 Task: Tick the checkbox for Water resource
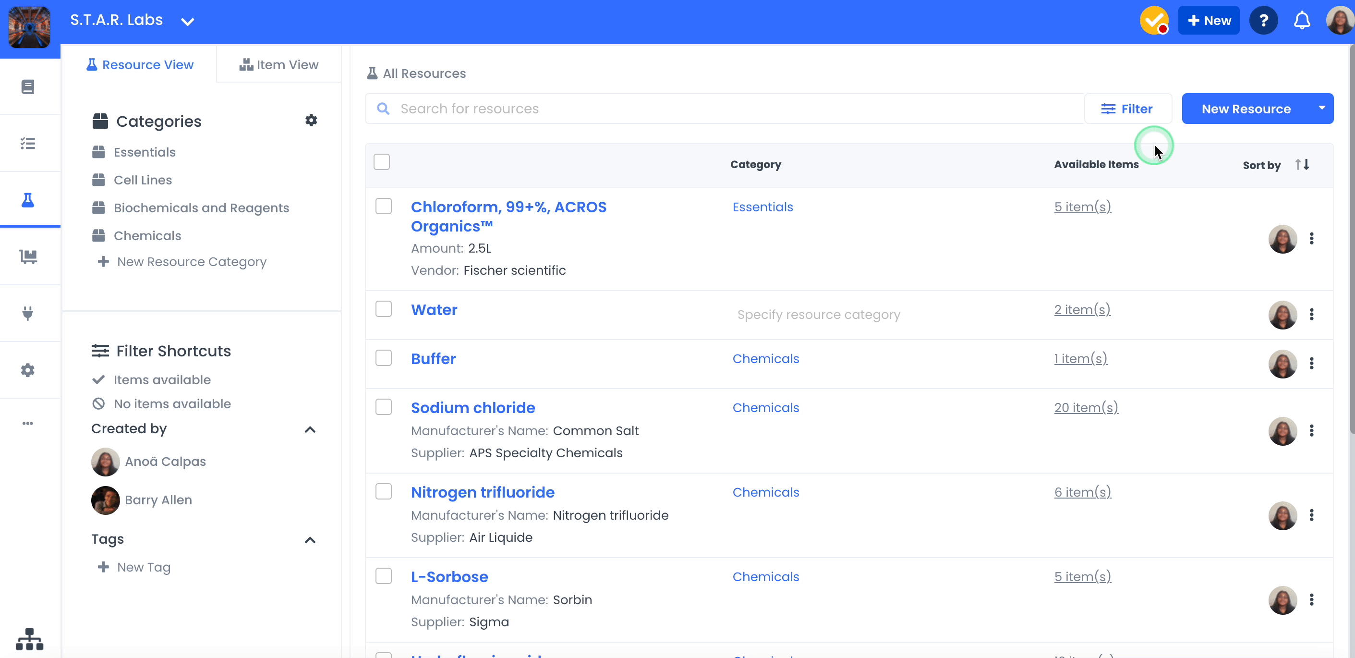pyautogui.click(x=384, y=309)
